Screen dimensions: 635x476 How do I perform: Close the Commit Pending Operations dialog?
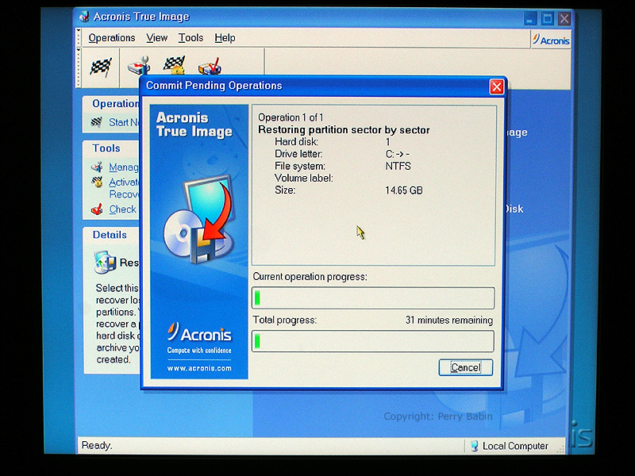pyautogui.click(x=497, y=86)
